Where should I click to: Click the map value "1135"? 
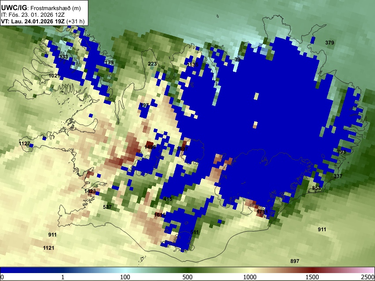tap(193, 65)
